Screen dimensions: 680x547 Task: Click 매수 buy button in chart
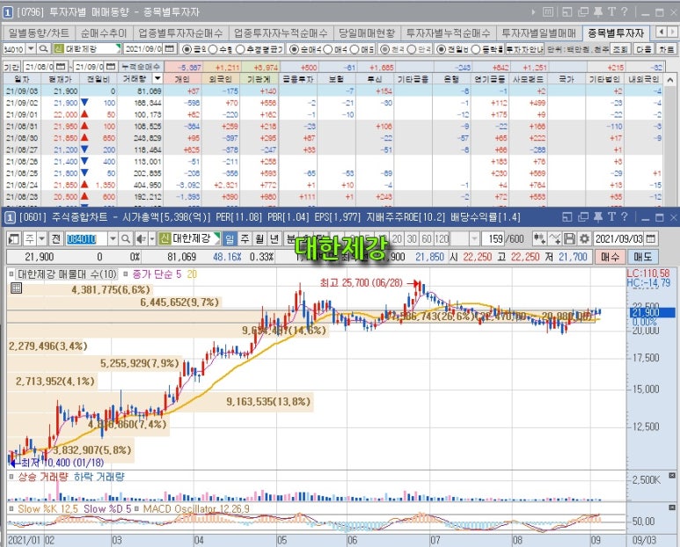pyautogui.click(x=610, y=257)
